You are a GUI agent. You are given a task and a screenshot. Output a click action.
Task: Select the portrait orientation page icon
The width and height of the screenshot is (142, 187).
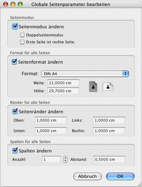click(93, 87)
